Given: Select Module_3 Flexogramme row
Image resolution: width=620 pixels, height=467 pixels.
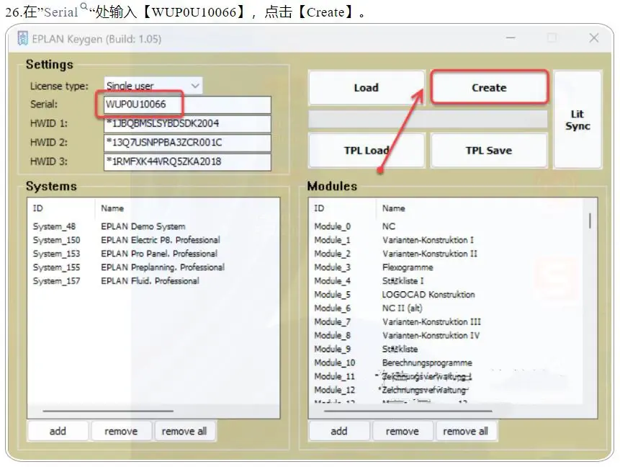Looking at the screenshot, I should pos(446,267).
